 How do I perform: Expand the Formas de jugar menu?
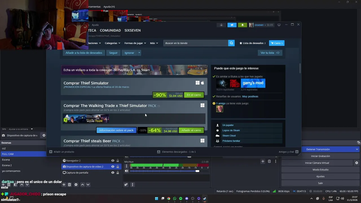(x=135, y=43)
